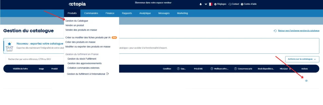Click the Image column header
Viewport: 323px width, 105px height.
pyautogui.click(x=41, y=69)
